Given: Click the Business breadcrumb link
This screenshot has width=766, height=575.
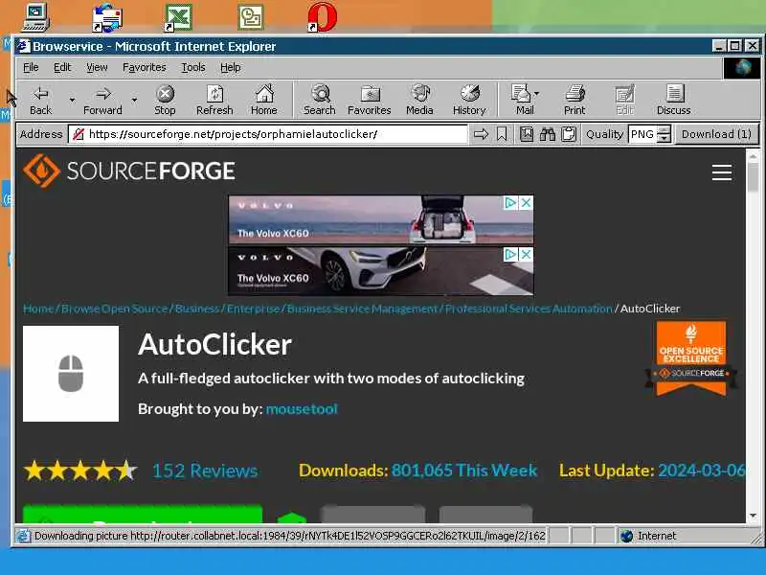Looking at the screenshot, I should (x=197, y=309).
